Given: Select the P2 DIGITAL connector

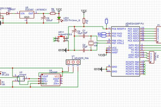Looking at the screenshot, I should click(152, 57).
